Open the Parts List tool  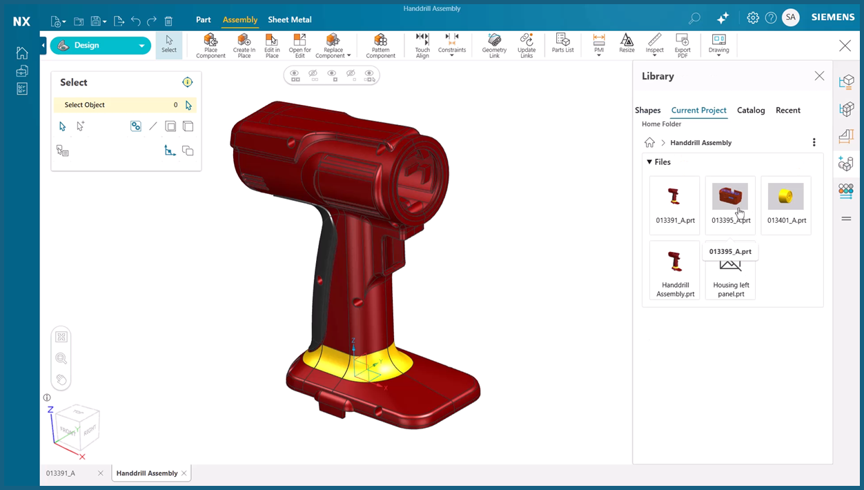tap(562, 44)
